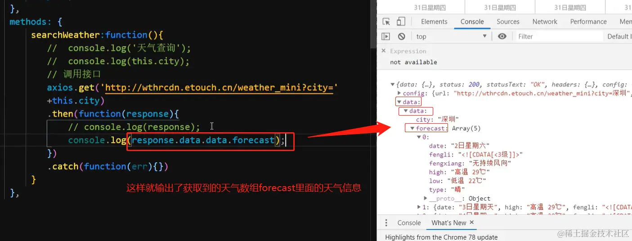This screenshot has width=632, height=241.
Task: Collapse forecast item 0
Action: (419, 137)
